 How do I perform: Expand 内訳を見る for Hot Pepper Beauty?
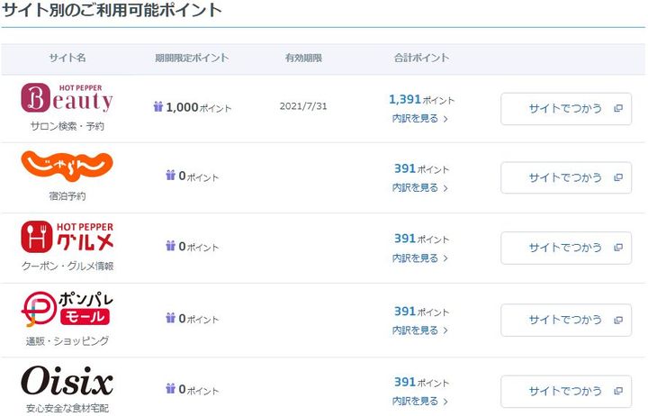pos(419,118)
